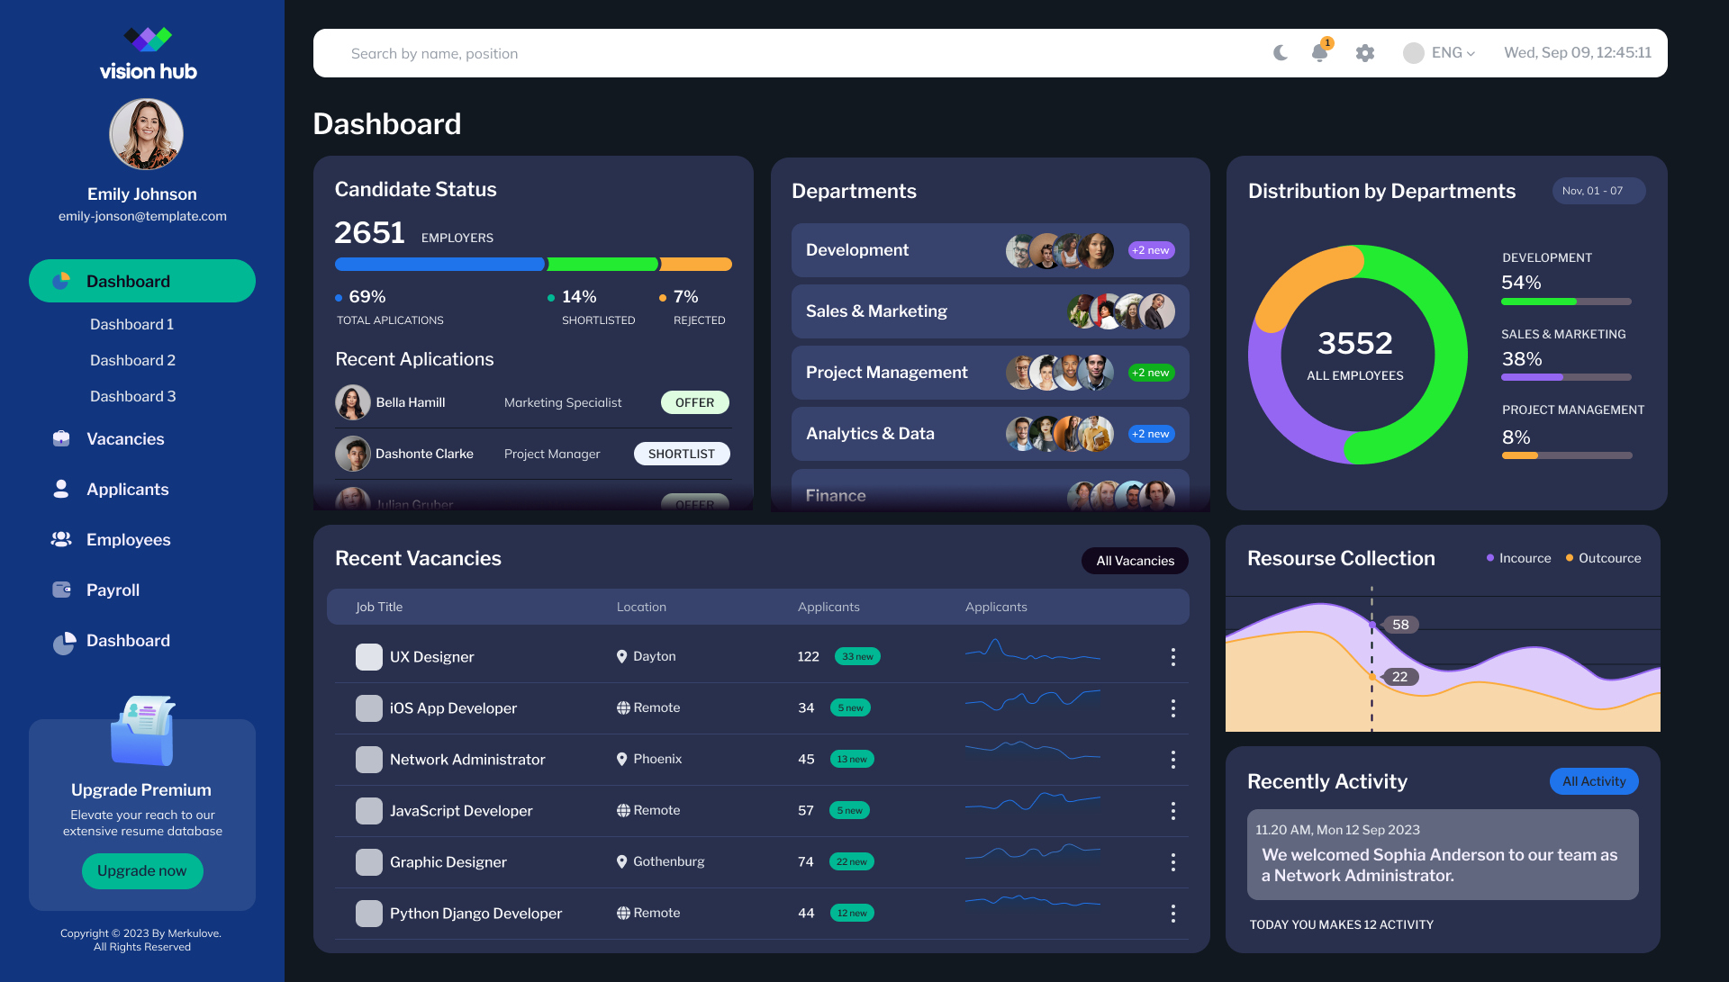Check the UX Designer row checkbox
Image resolution: width=1729 pixels, height=982 pixels.
[x=369, y=657]
